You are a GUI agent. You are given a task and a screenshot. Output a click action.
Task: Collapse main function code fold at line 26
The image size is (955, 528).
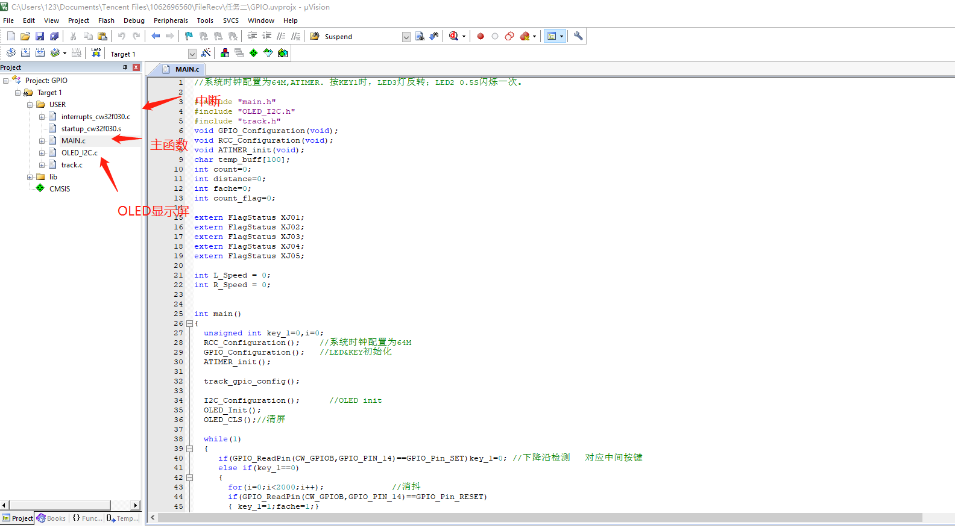189,323
